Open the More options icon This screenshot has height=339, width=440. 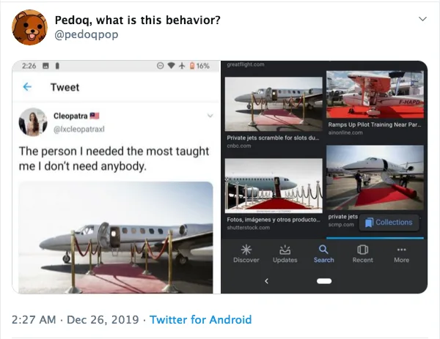401,253
